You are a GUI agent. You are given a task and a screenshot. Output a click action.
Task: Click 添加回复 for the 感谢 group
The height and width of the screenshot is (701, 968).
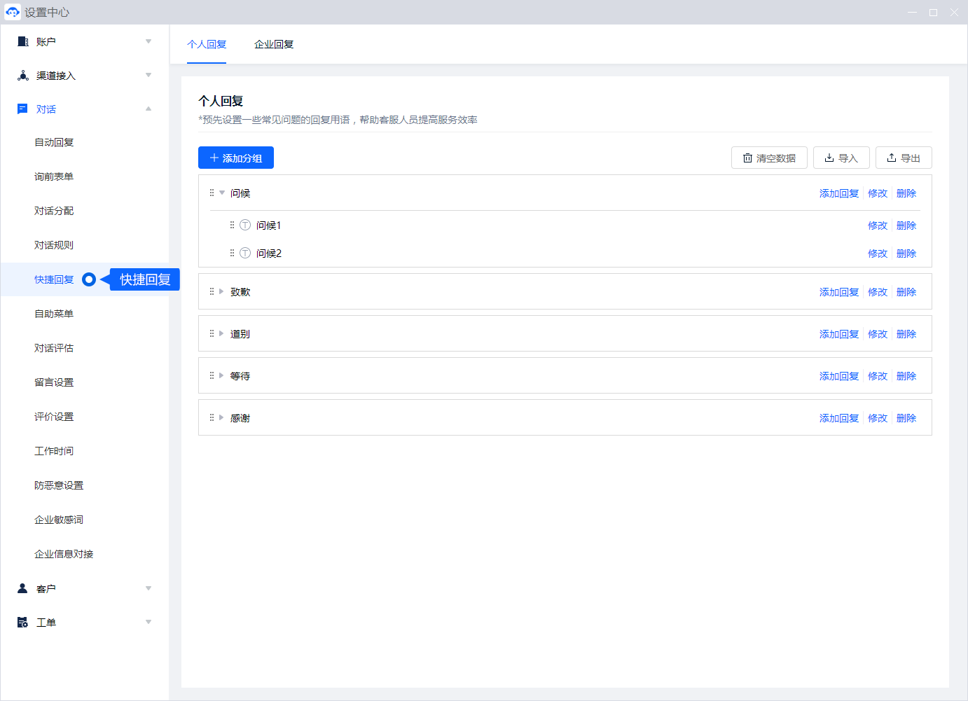coord(839,418)
